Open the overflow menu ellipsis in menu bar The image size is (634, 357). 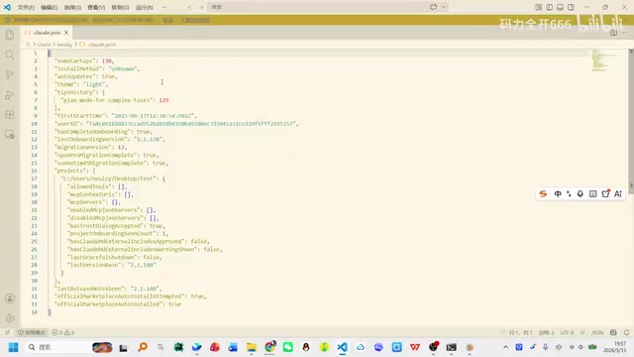164,7
